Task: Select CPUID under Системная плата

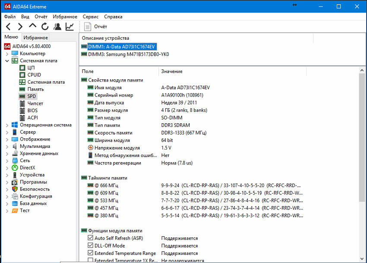Action: [x=34, y=75]
